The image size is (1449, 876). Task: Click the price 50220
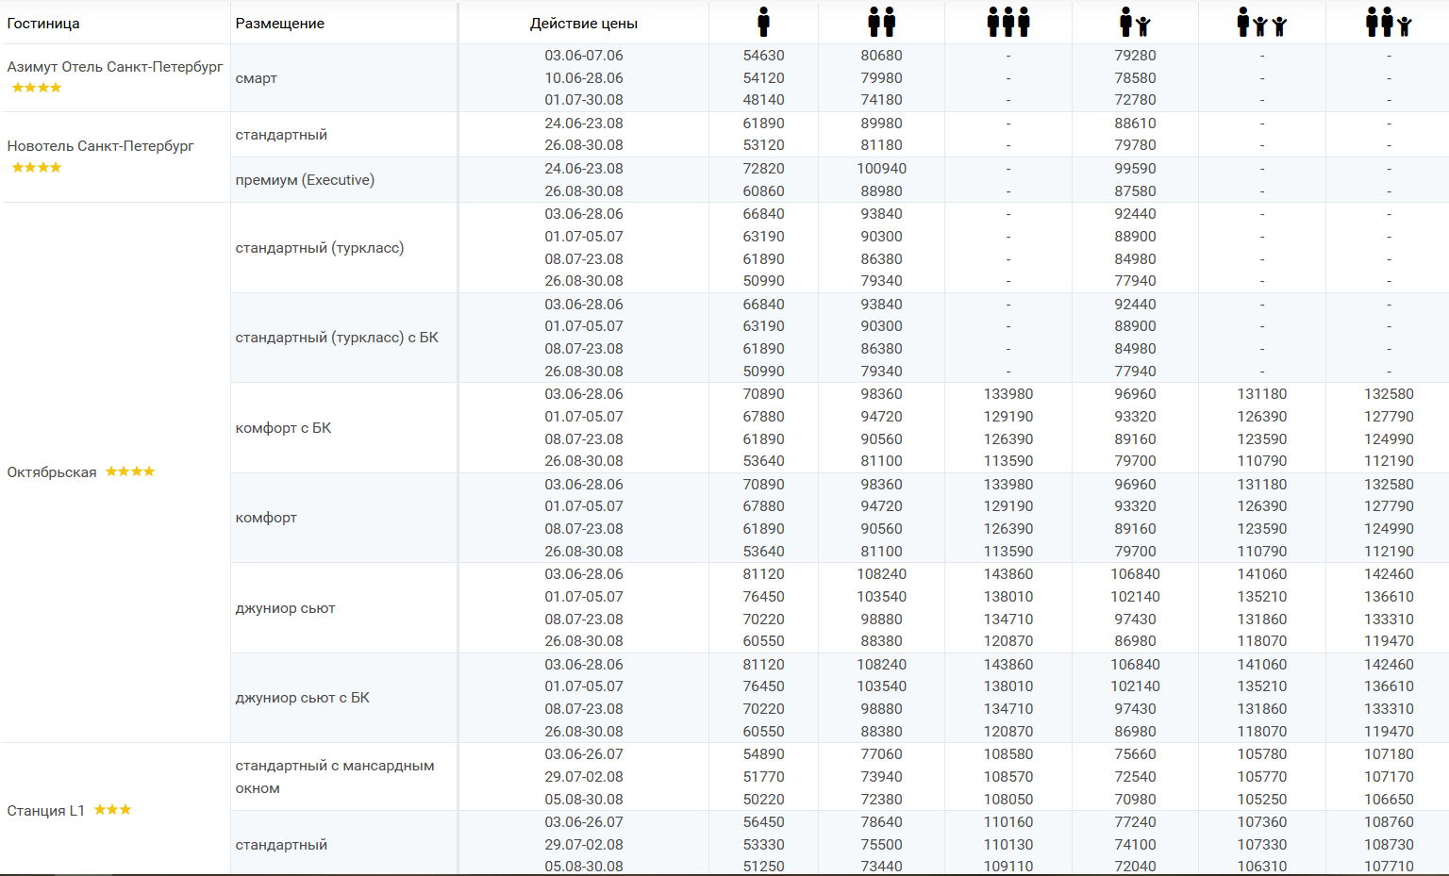(x=763, y=800)
